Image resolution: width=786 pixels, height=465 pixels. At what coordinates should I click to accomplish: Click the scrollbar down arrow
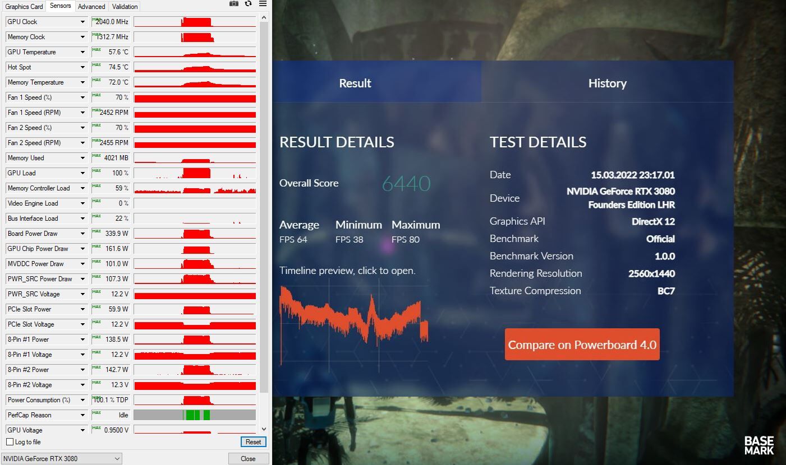264,429
